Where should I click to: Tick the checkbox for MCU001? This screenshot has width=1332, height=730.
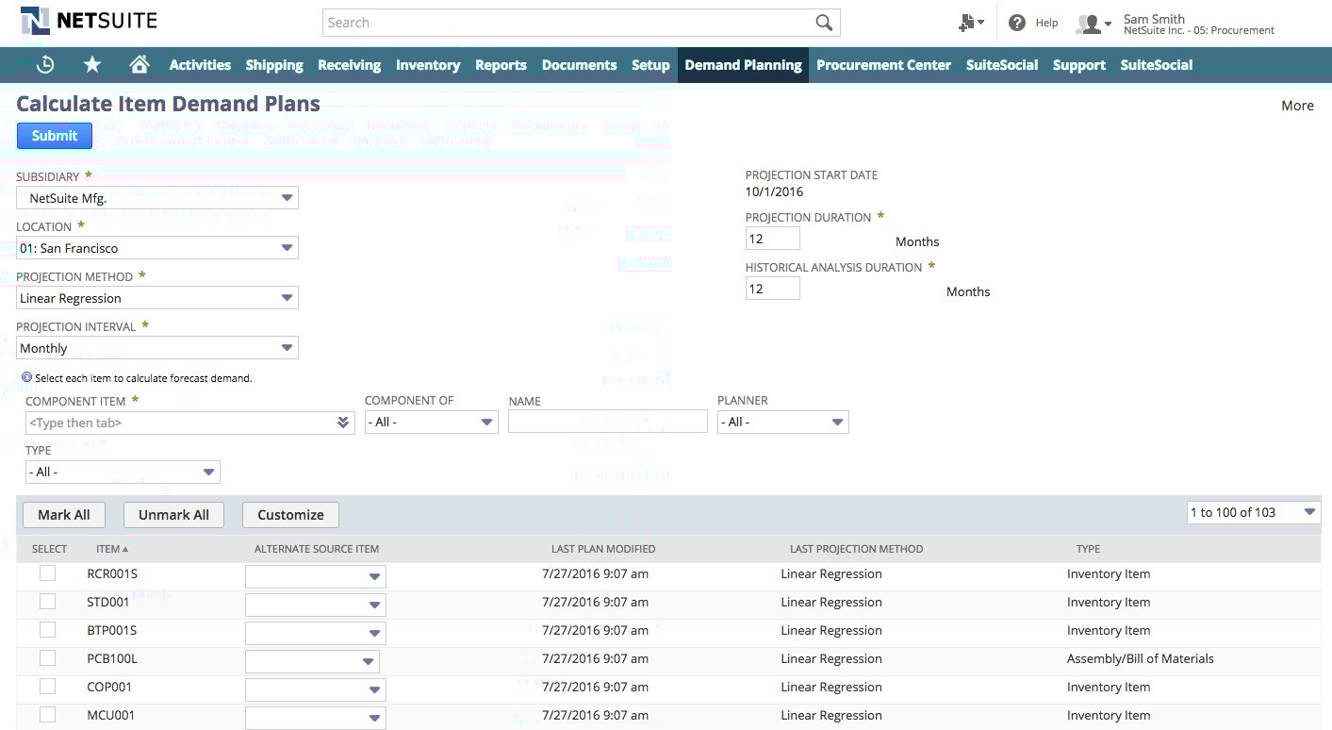click(x=47, y=715)
